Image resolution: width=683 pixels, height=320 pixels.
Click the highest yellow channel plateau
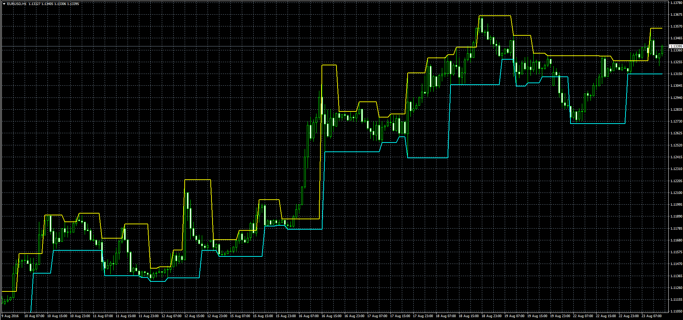pos(495,16)
